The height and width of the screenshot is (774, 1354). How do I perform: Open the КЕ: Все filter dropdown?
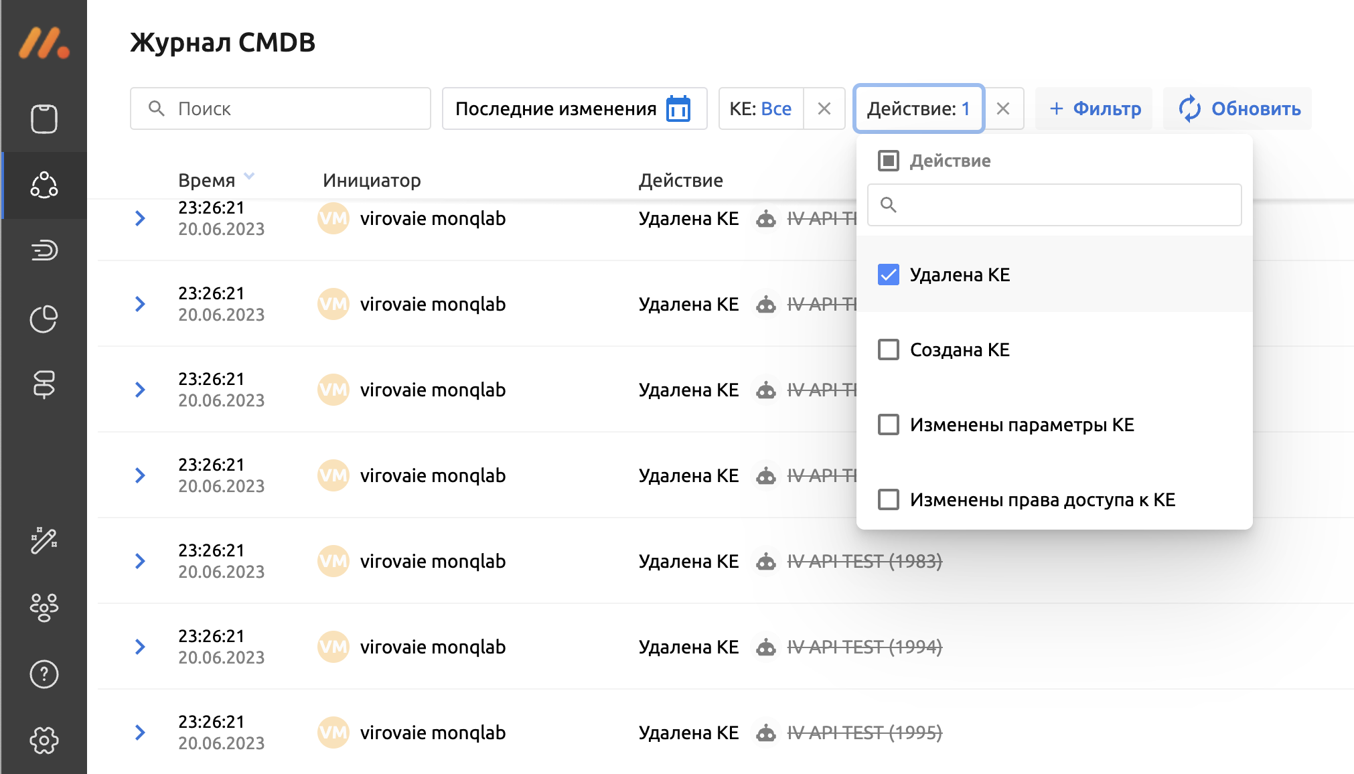pos(761,108)
